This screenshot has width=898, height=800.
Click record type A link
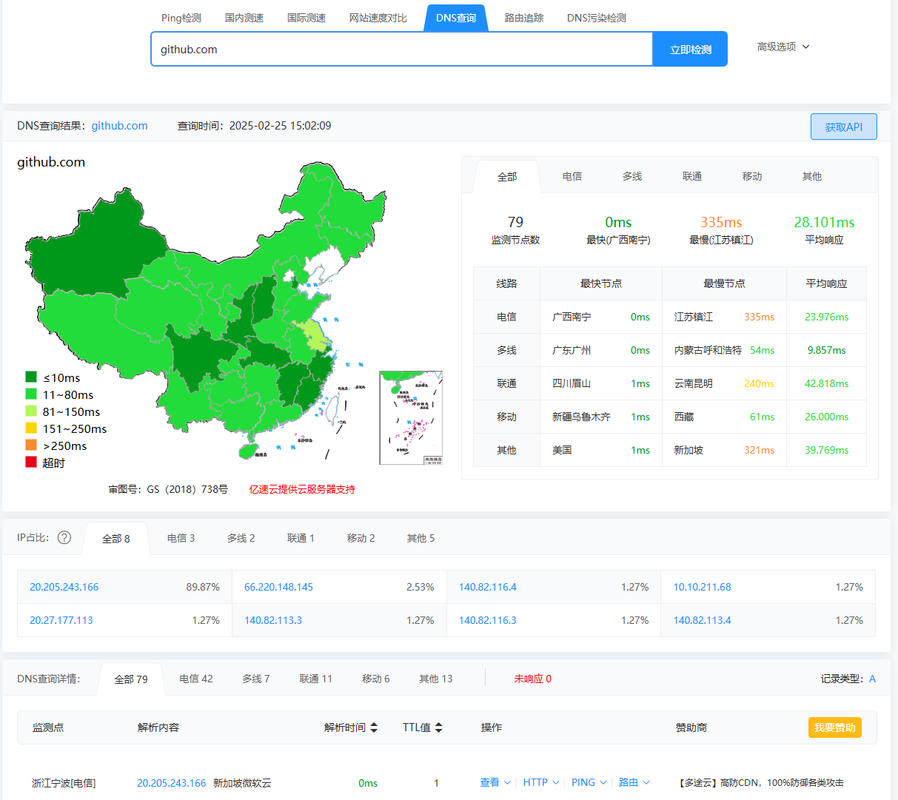(872, 679)
